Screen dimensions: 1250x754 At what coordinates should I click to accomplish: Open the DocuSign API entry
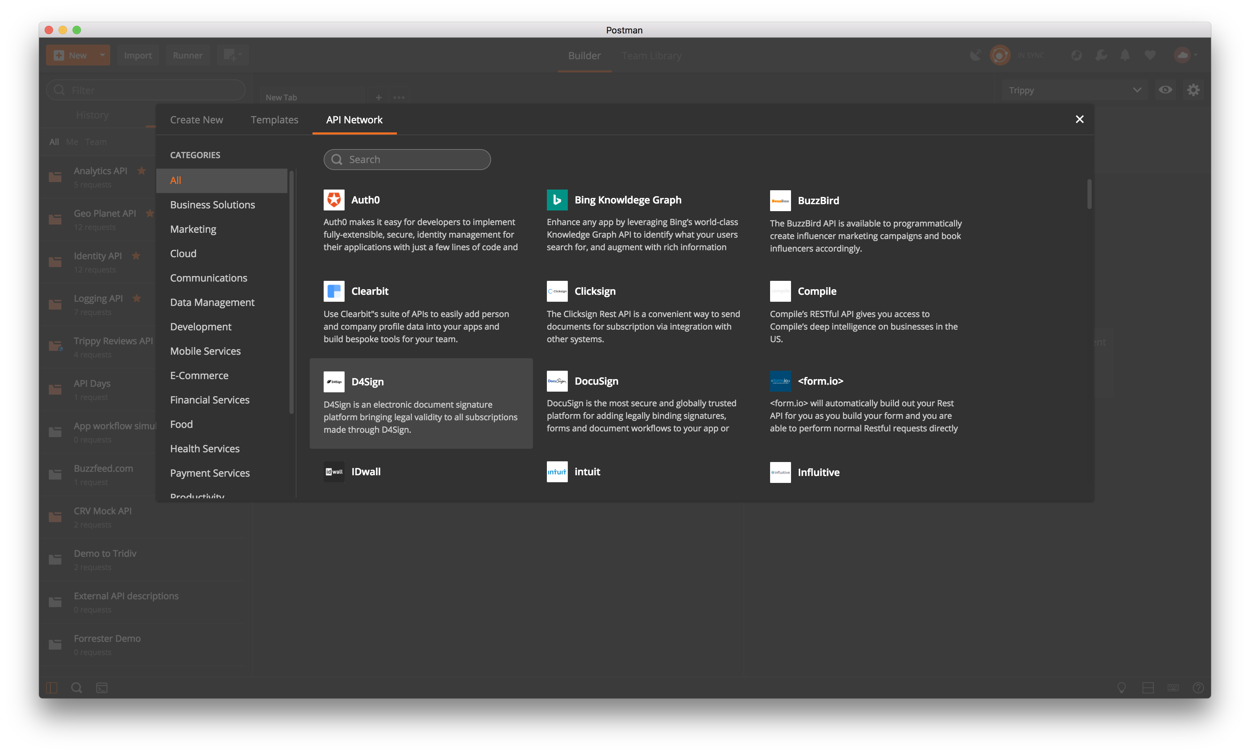[596, 381]
